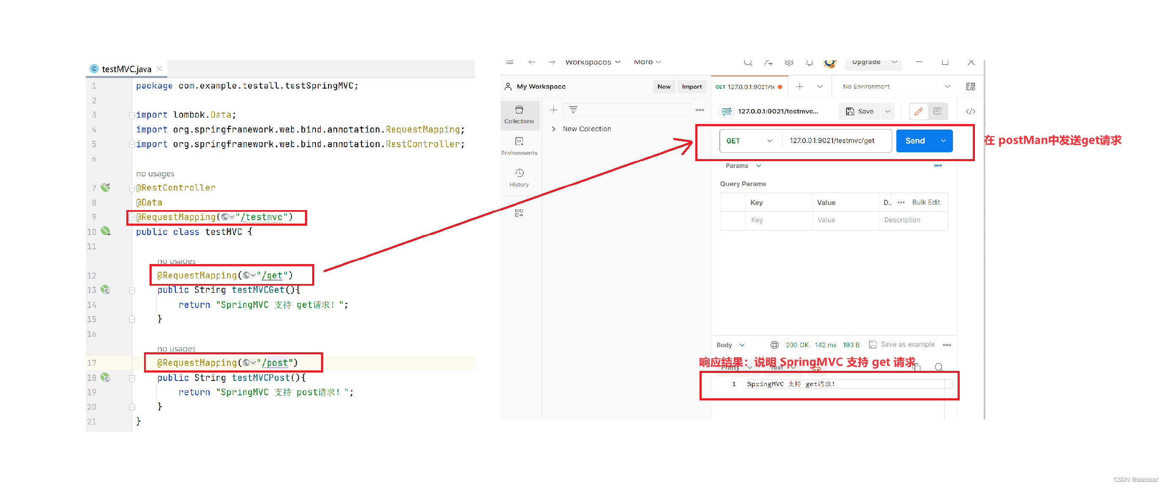1165x486 pixels.
Task: Click the environment quick look icon
Action: [x=971, y=87]
